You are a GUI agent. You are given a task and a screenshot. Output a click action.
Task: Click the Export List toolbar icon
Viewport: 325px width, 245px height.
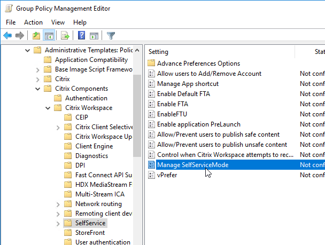(65, 36)
